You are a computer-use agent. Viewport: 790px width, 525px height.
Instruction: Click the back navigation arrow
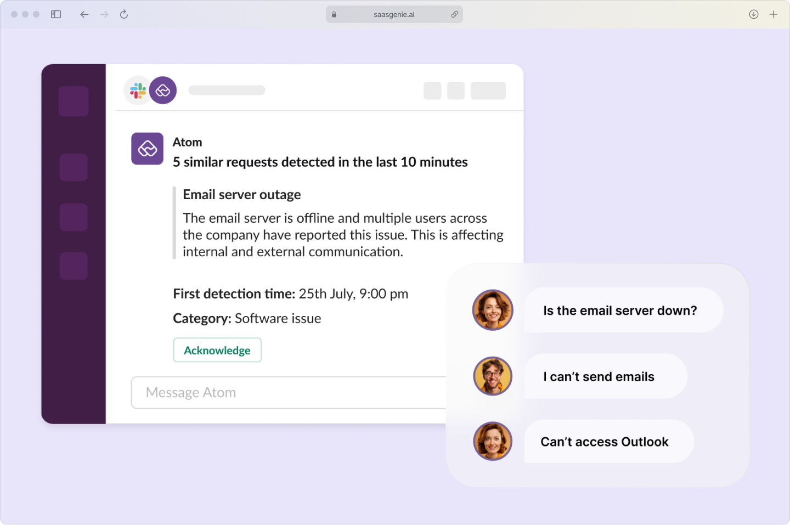[x=84, y=14]
